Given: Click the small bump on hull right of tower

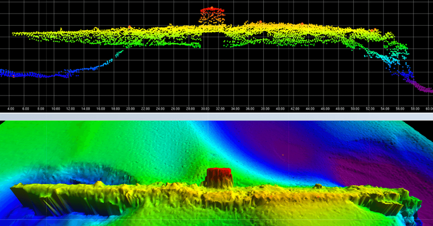Looking at the screenshot, I should point(318,186).
